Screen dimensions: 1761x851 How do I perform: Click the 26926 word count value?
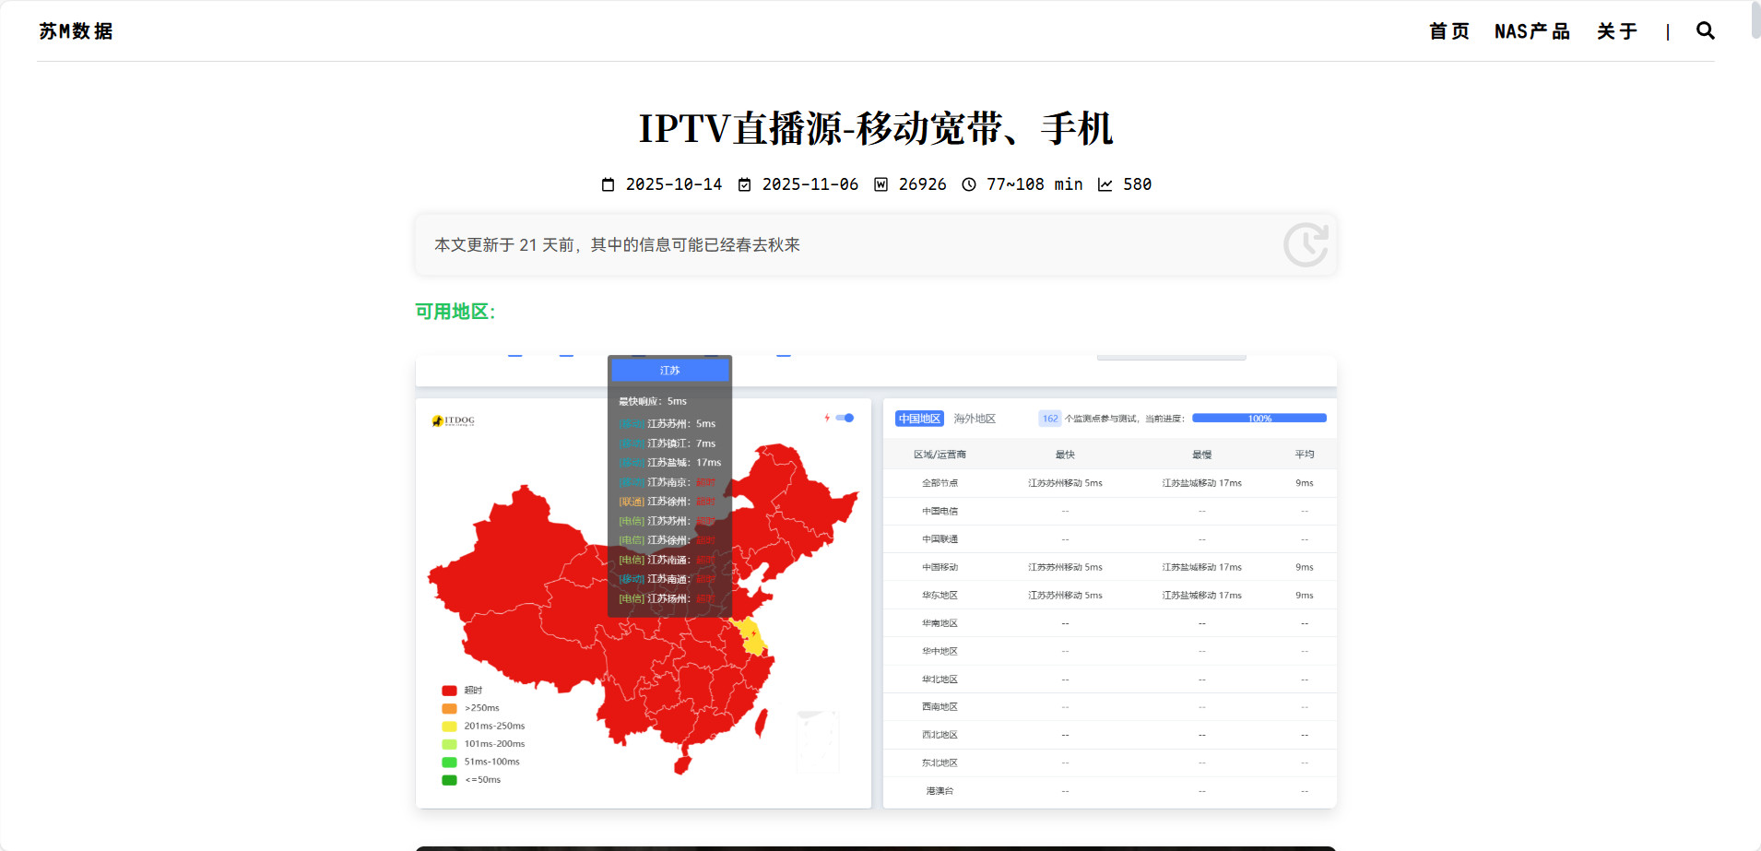[x=923, y=184]
